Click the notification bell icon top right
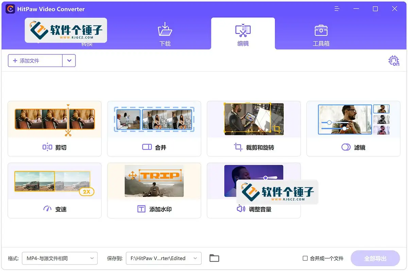 point(393,61)
